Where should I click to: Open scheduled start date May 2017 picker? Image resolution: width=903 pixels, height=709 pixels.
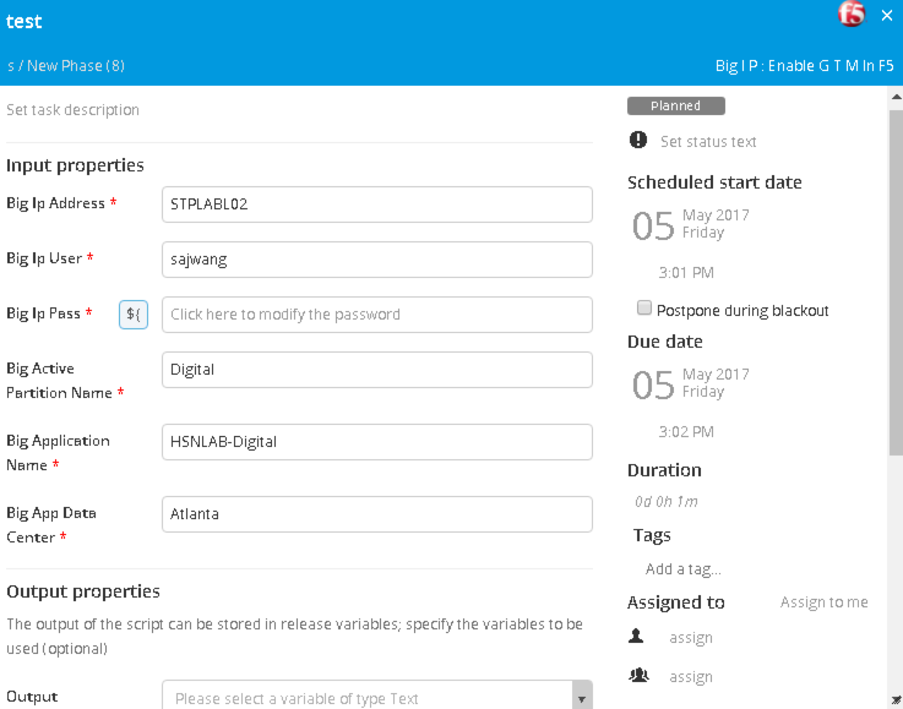point(690,225)
